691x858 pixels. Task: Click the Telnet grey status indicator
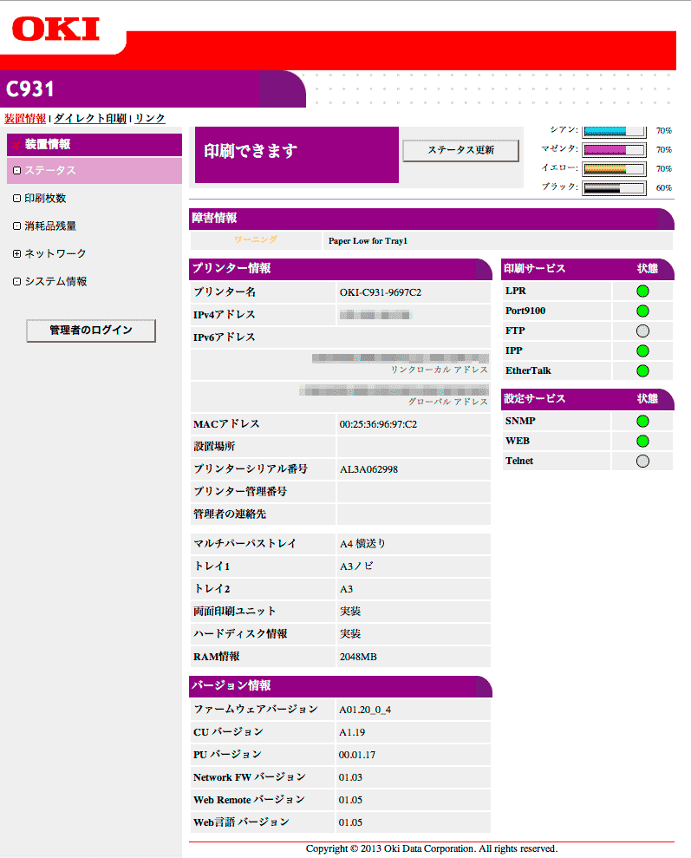tap(643, 461)
